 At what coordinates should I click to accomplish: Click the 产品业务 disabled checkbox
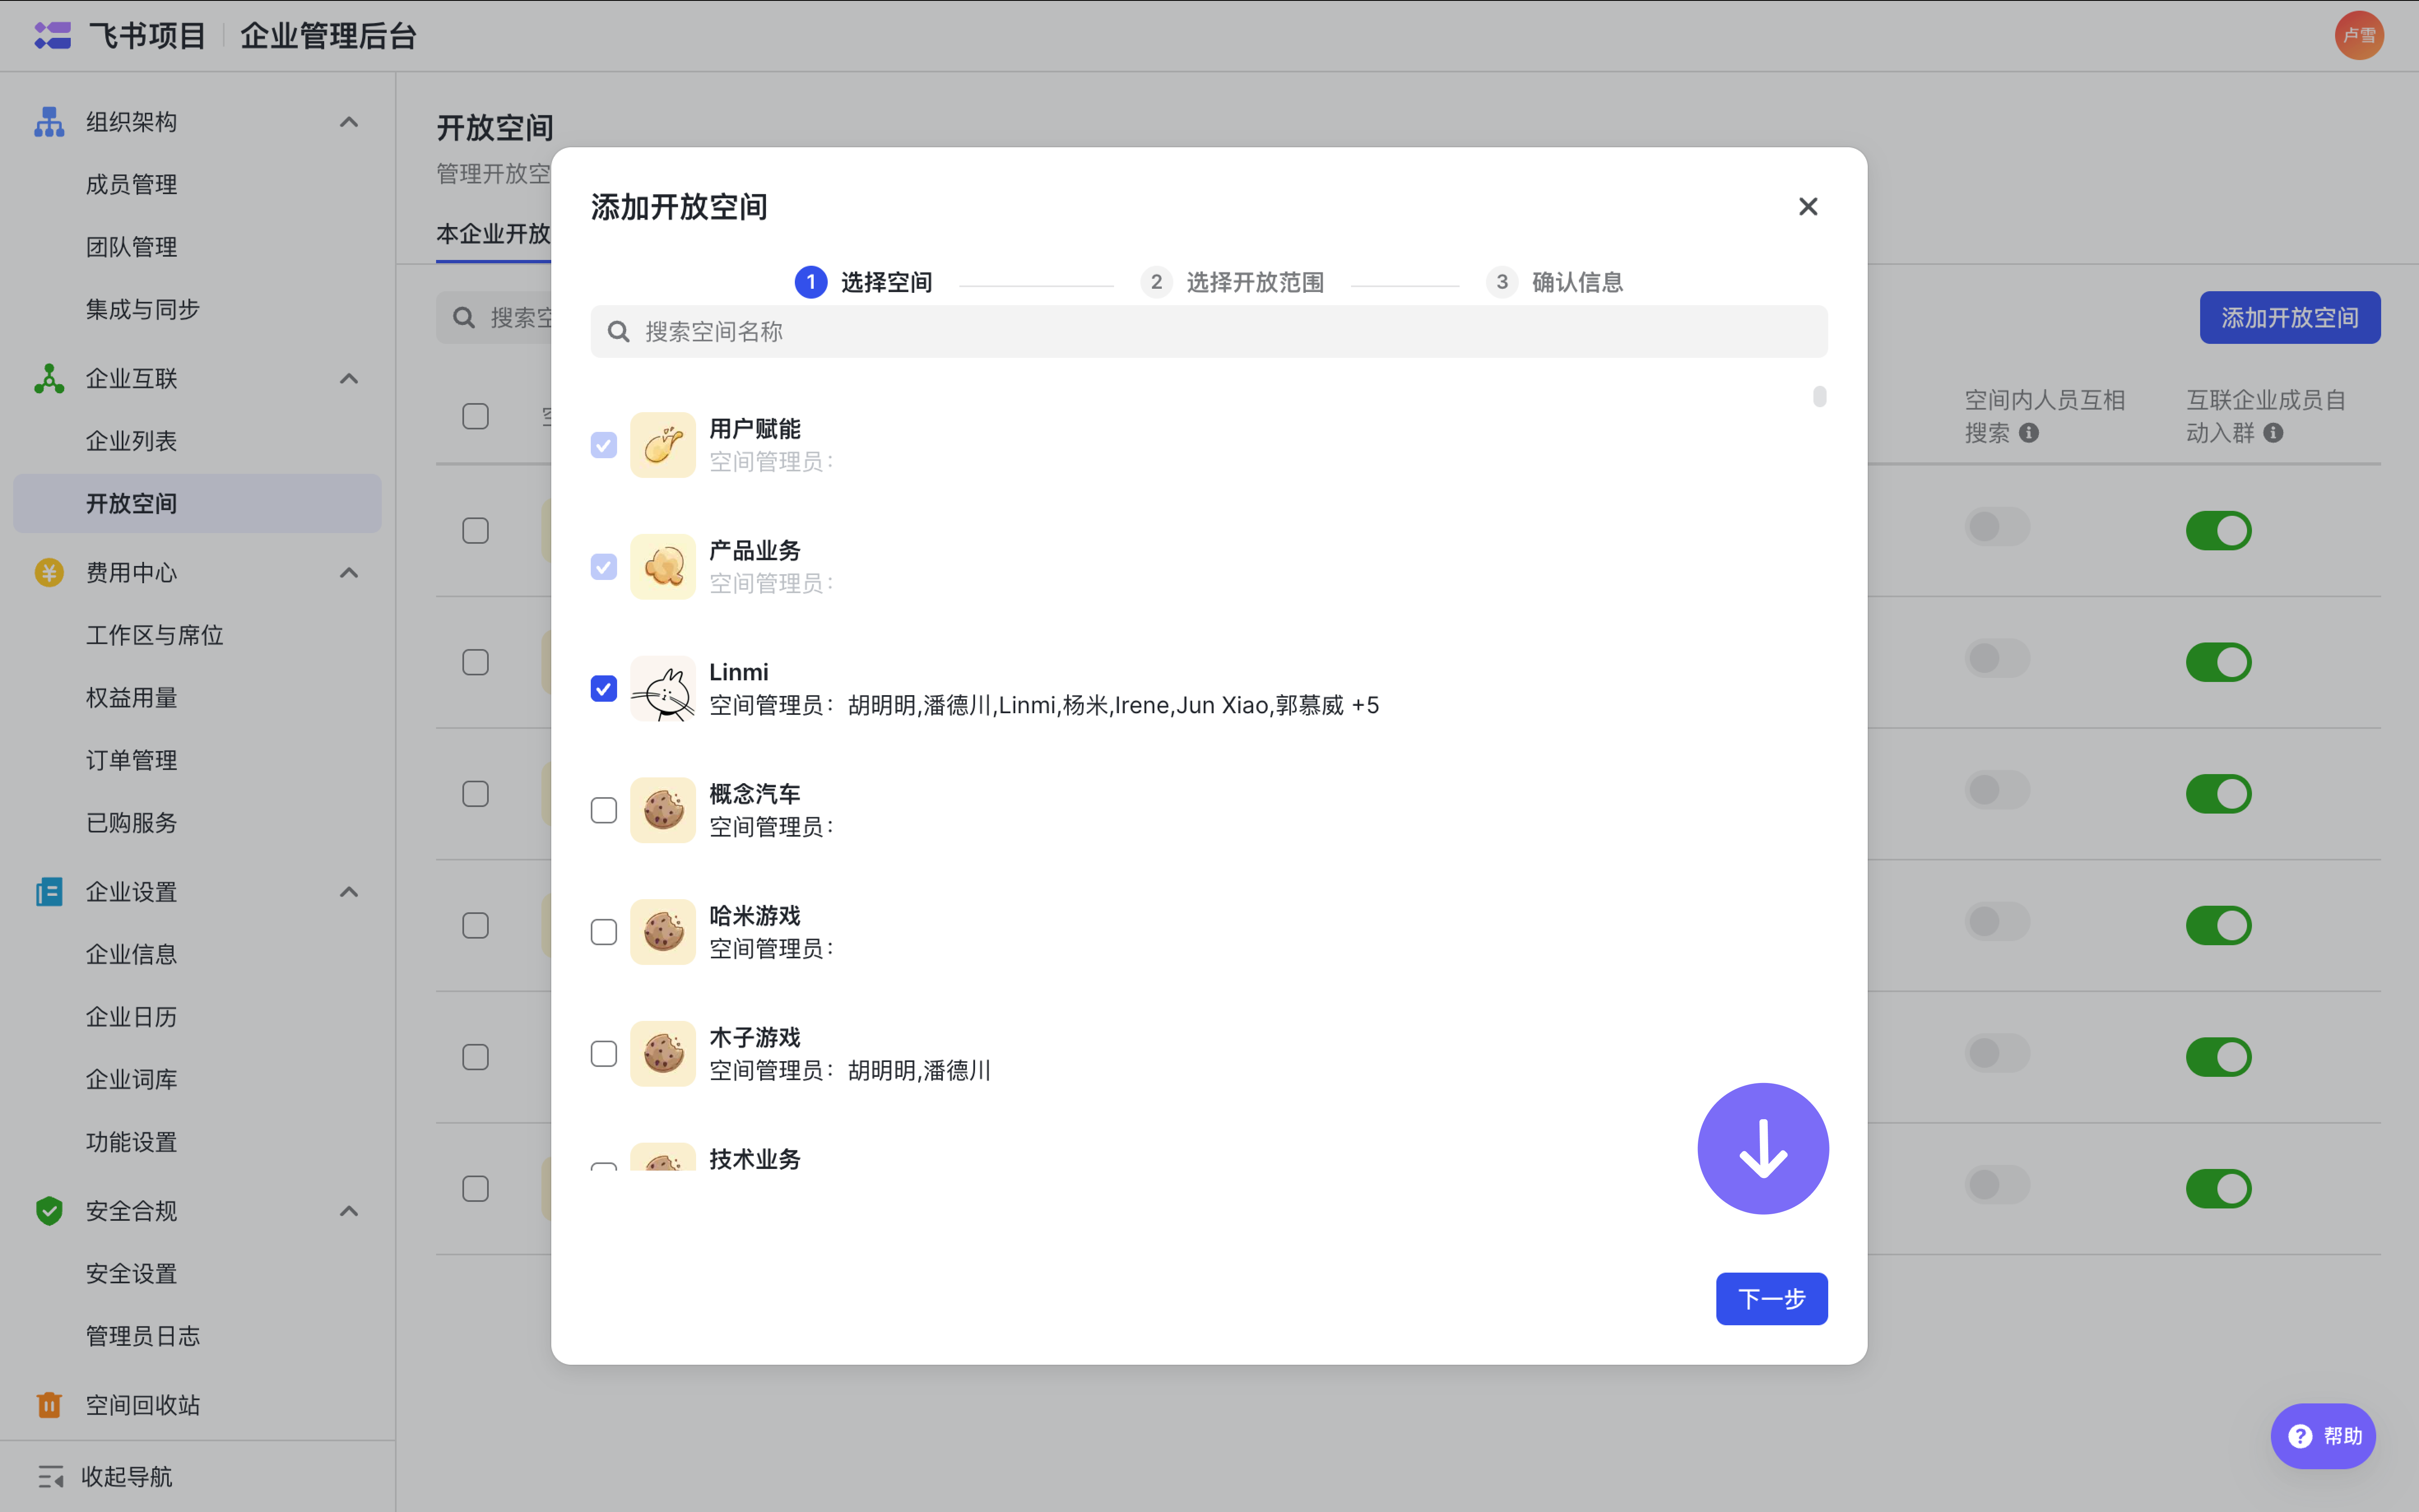coord(603,567)
